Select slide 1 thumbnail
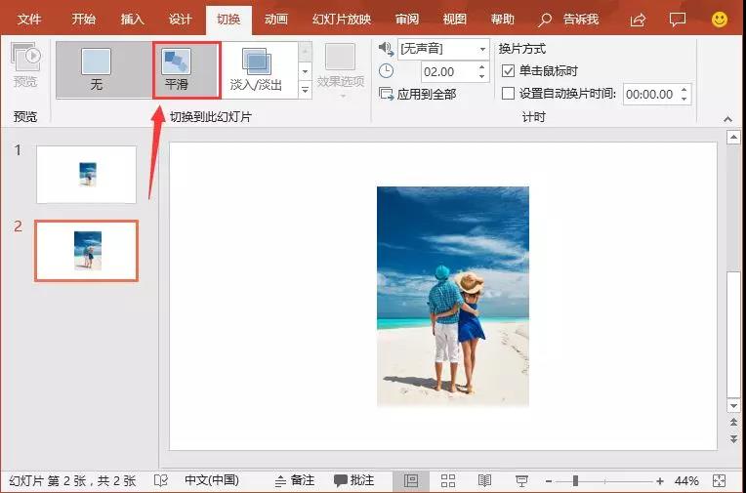The height and width of the screenshot is (493, 746). tap(86, 175)
